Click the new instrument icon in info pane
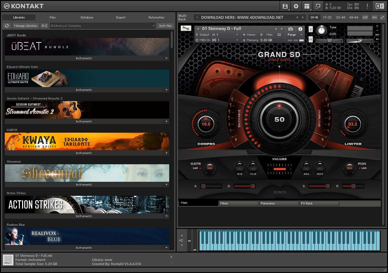This screenshot has width=388, height=273. (8, 260)
